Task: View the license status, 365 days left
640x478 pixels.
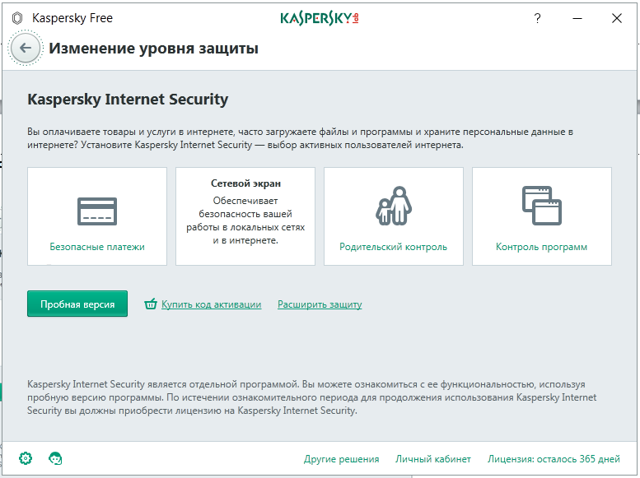Action: click(554, 459)
